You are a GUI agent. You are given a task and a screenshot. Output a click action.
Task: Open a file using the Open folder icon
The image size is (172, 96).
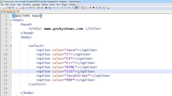tap(6, 8)
